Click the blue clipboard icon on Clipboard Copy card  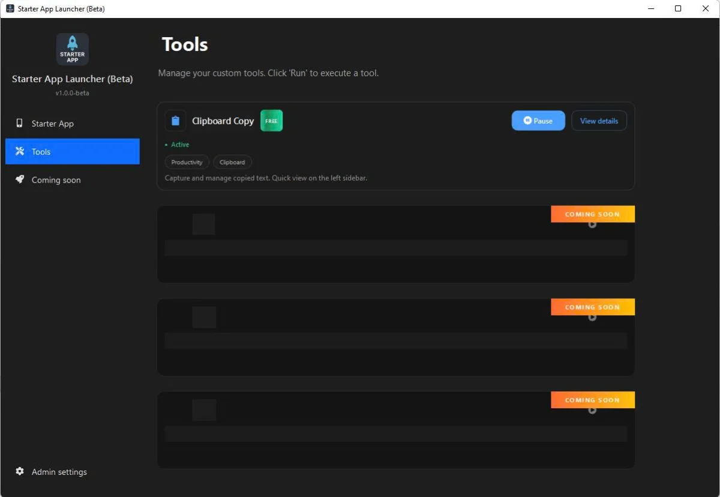point(175,120)
